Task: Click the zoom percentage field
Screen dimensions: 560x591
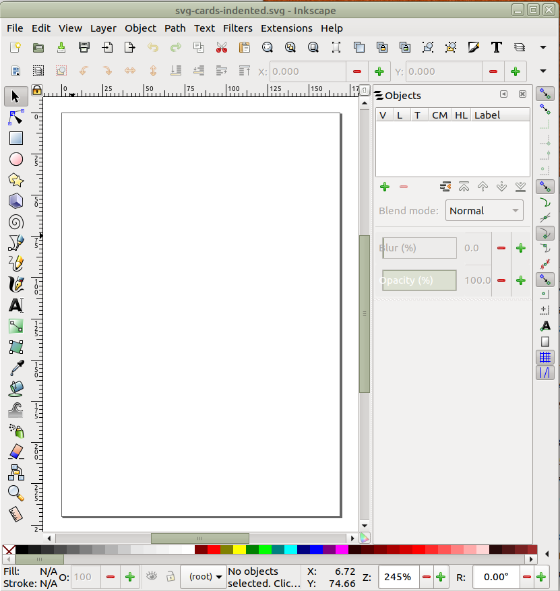Action: tap(399, 577)
